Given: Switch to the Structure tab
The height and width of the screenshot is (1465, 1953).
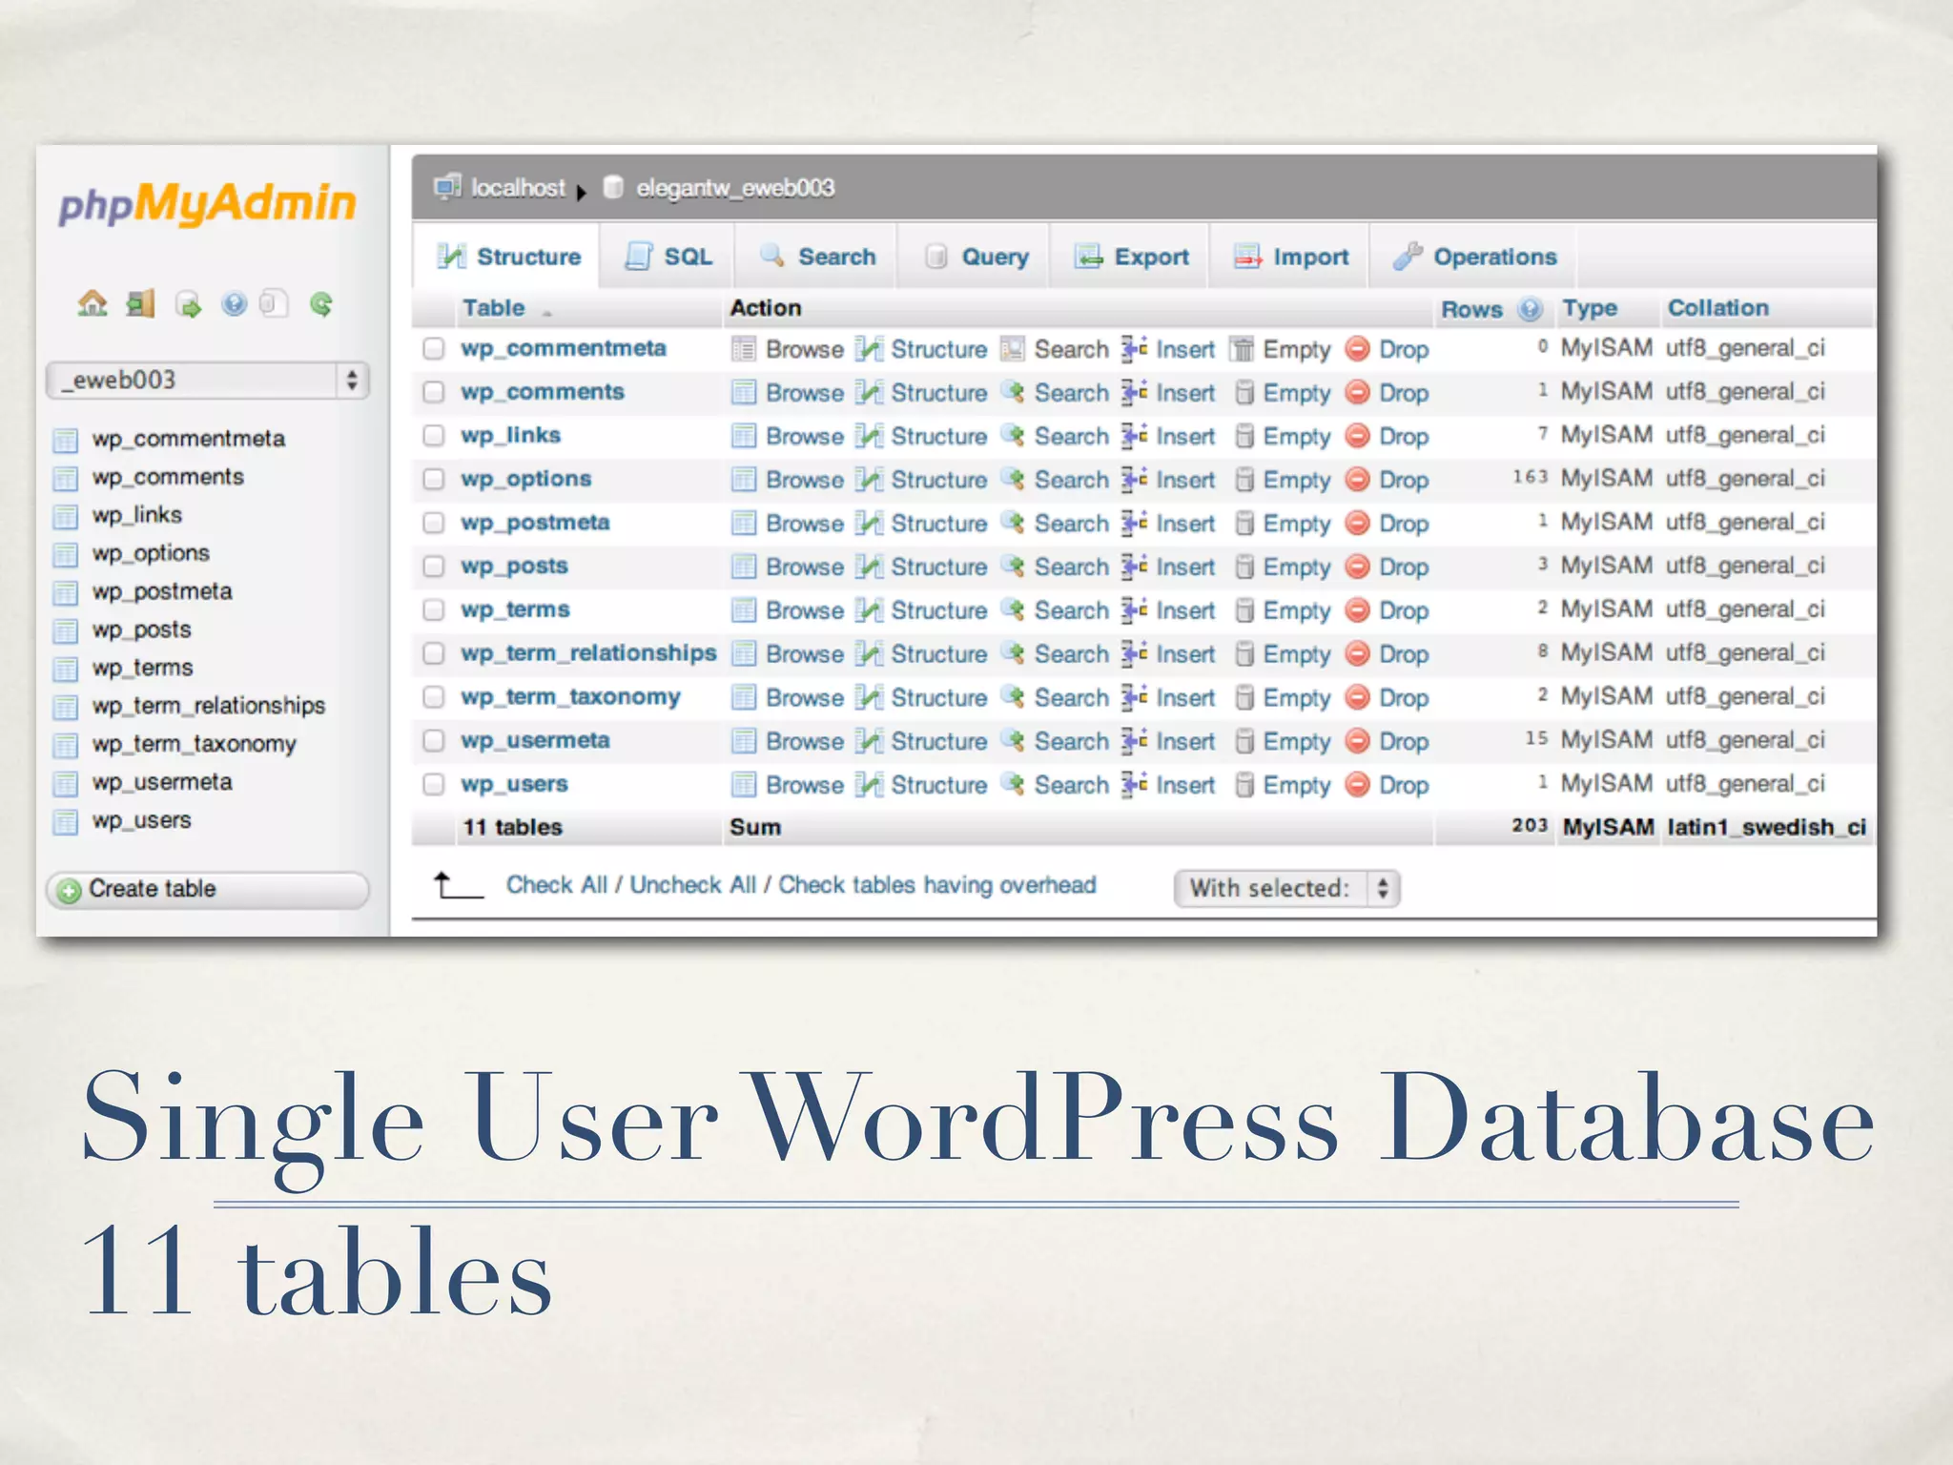Looking at the screenshot, I should tap(508, 257).
